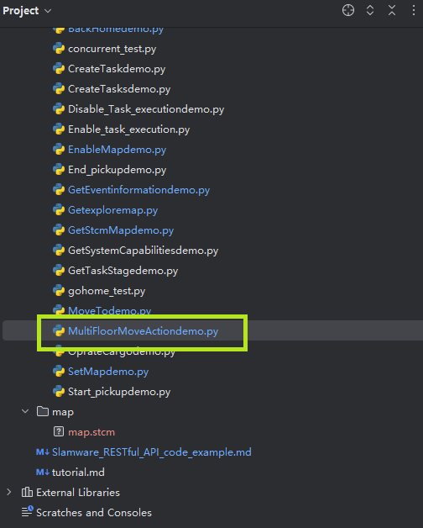The height and width of the screenshot is (528, 423).
Task: Click the Python icon next to EnableMapdemo.py
Action: tap(59, 150)
